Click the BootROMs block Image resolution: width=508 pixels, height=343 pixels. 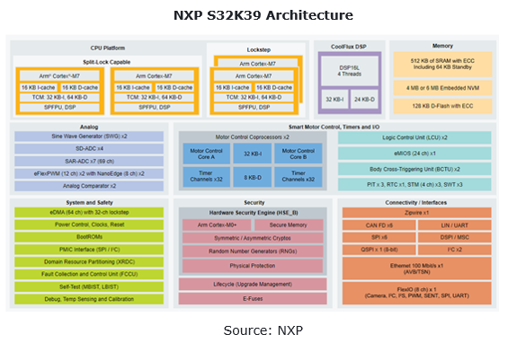click(89, 237)
